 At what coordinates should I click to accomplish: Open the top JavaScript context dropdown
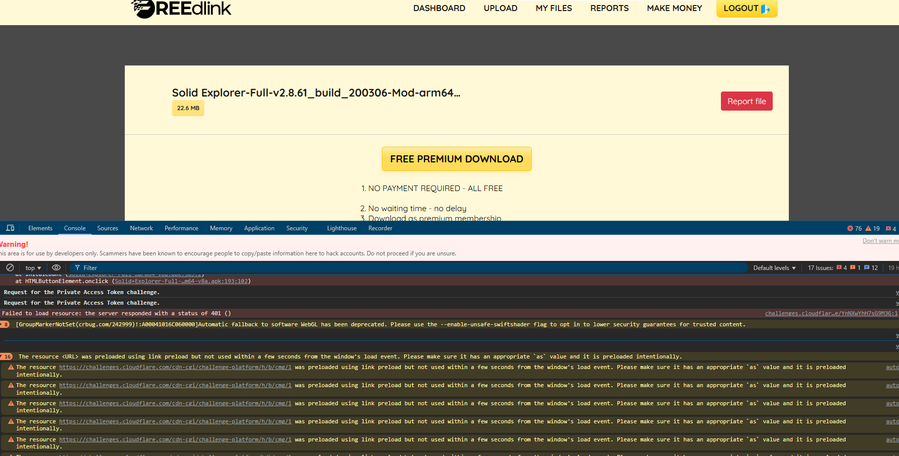(33, 268)
